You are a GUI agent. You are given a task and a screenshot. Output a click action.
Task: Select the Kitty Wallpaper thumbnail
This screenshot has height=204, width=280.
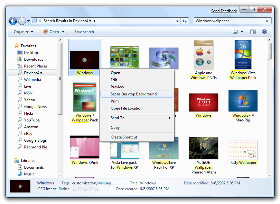(243, 150)
